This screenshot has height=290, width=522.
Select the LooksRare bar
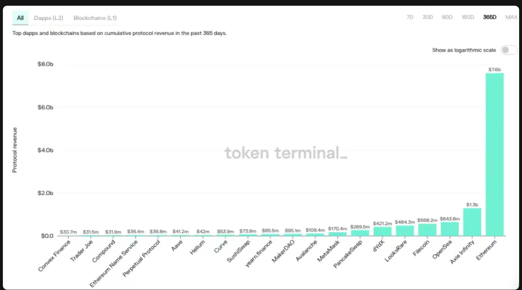click(x=405, y=231)
